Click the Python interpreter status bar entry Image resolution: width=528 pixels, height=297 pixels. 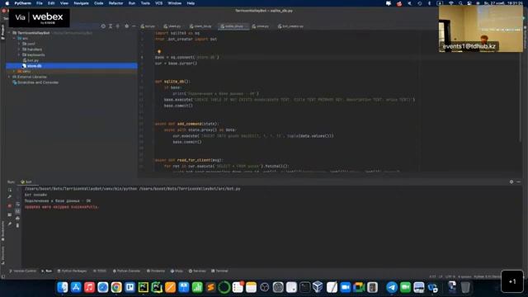[x=488, y=277]
